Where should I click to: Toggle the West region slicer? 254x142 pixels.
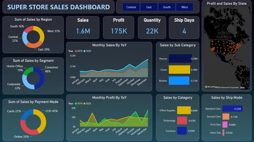tap(184, 7)
